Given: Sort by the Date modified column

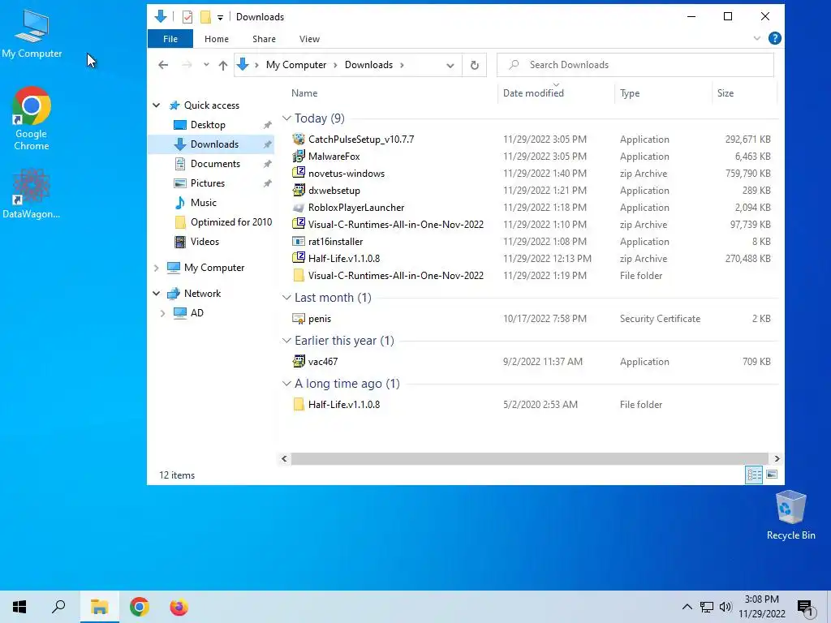Looking at the screenshot, I should [x=533, y=93].
